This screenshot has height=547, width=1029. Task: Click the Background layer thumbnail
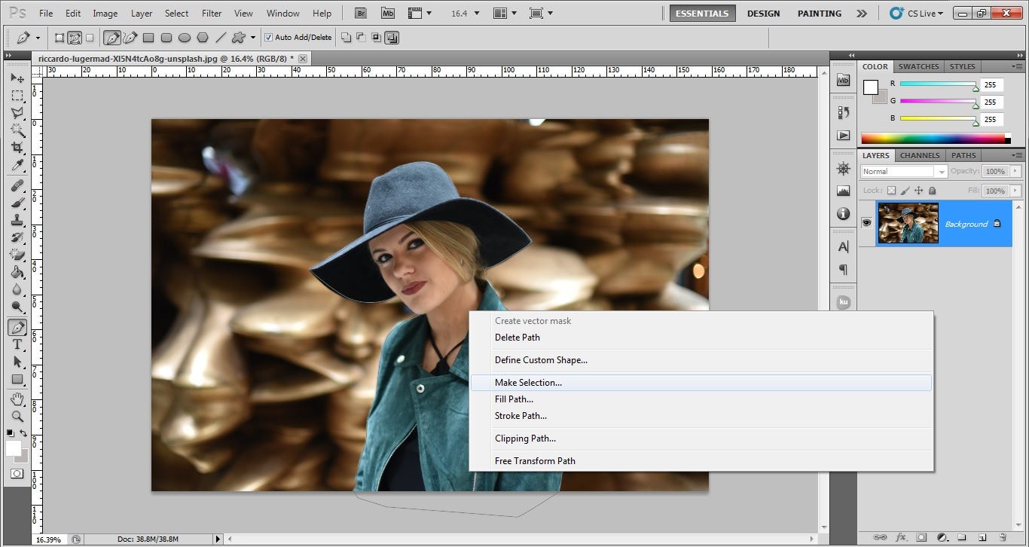coord(908,223)
